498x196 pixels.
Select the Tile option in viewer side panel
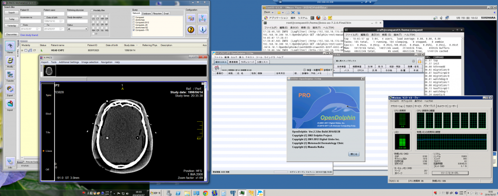point(48,132)
